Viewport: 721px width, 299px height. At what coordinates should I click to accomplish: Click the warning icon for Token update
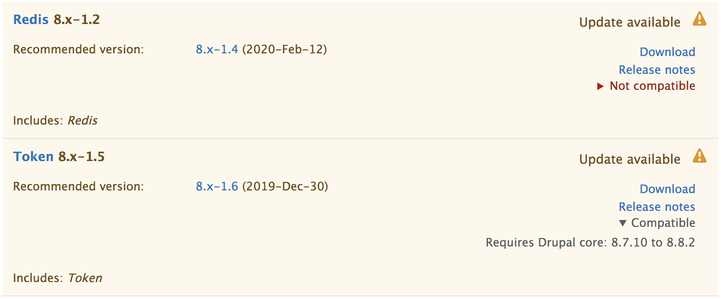click(699, 156)
